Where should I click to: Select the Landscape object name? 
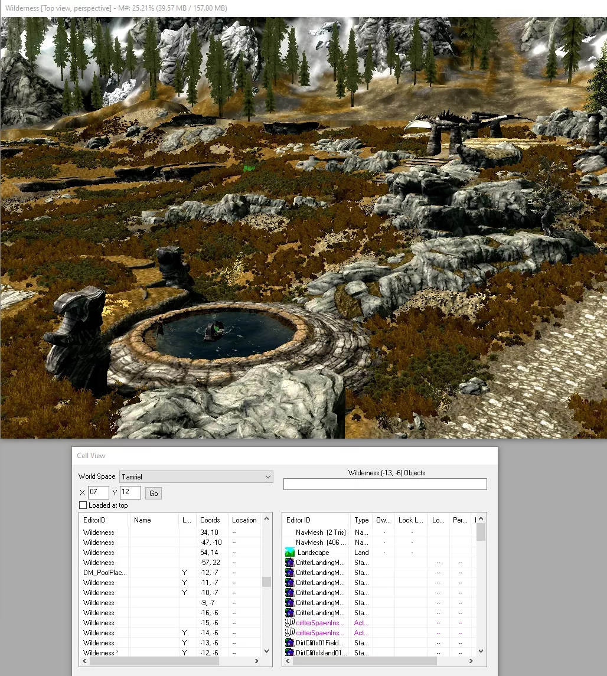pyautogui.click(x=313, y=552)
